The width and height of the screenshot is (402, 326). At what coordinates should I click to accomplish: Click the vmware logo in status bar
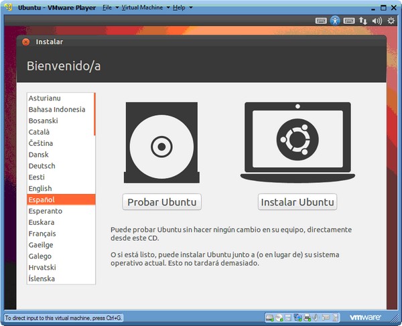(x=365, y=317)
